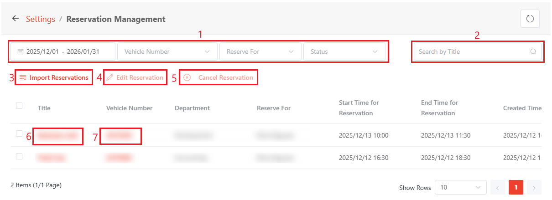The height and width of the screenshot is (200, 552).
Task: Go to the next page arrow
Action: pyautogui.click(x=534, y=187)
